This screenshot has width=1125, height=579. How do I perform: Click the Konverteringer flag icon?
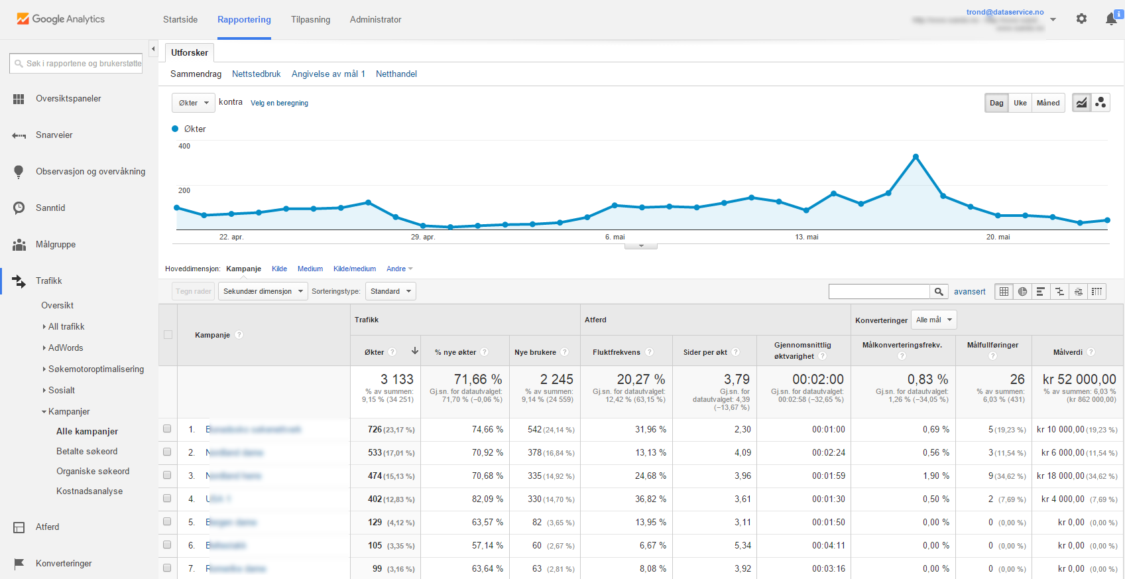pos(19,564)
